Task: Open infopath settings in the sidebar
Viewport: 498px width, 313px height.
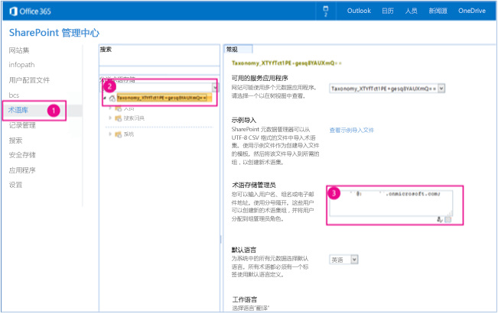Action: tap(21, 65)
